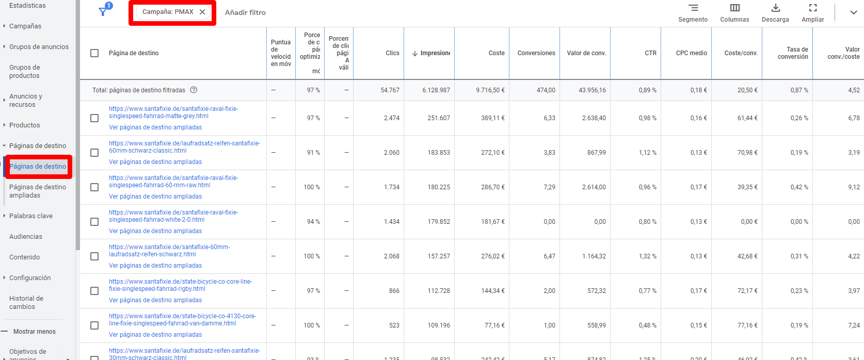Open the Segmento menu
Screen dimensions: 864x360
(x=693, y=13)
